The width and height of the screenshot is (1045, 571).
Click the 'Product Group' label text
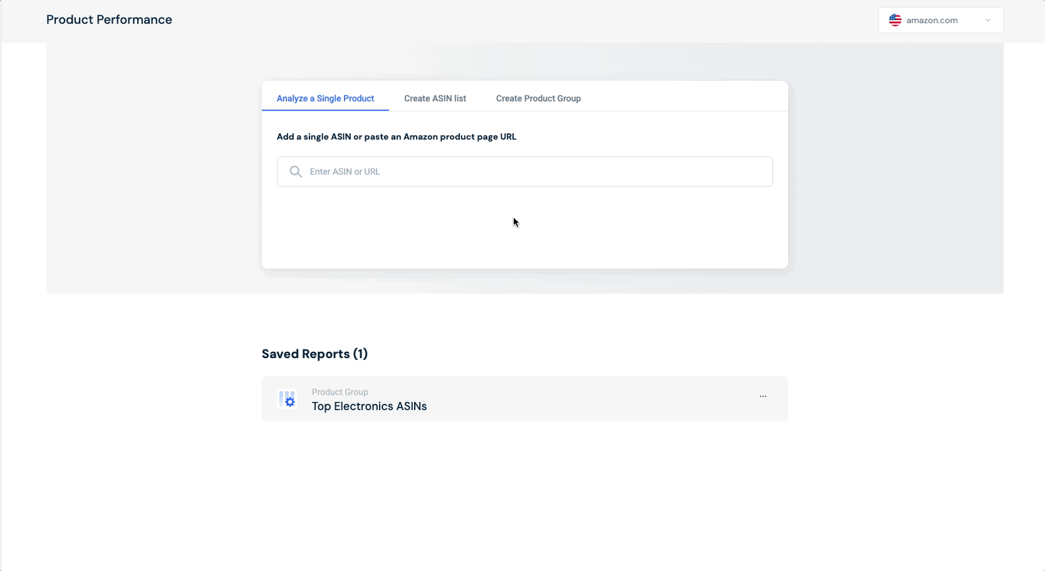tap(340, 392)
